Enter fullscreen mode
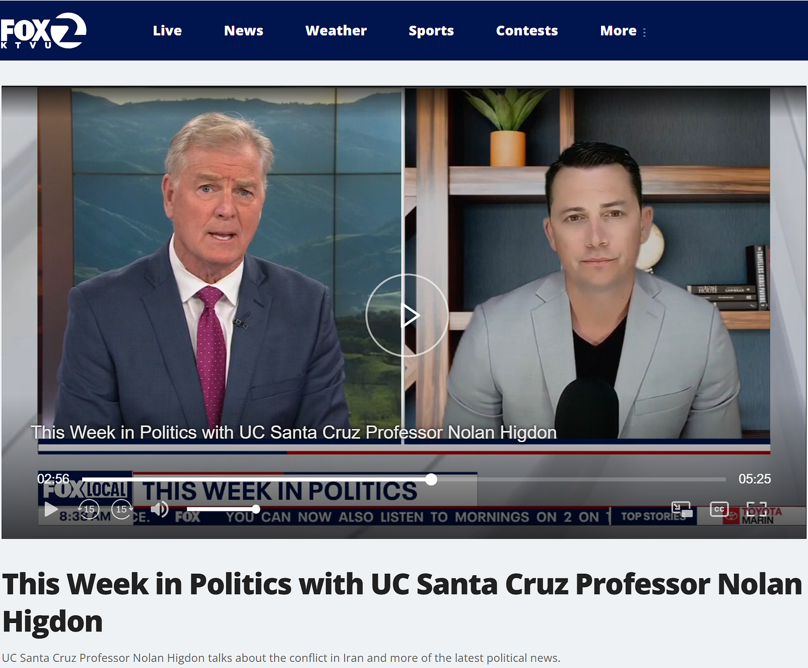 click(756, 509)
